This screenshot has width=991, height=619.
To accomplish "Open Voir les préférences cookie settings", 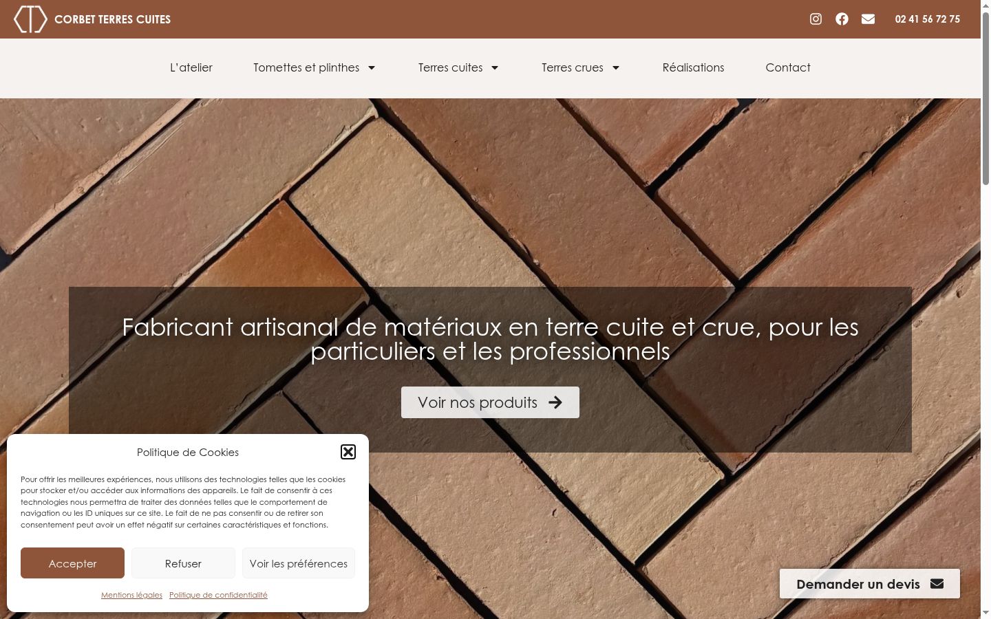I will 299,563.
